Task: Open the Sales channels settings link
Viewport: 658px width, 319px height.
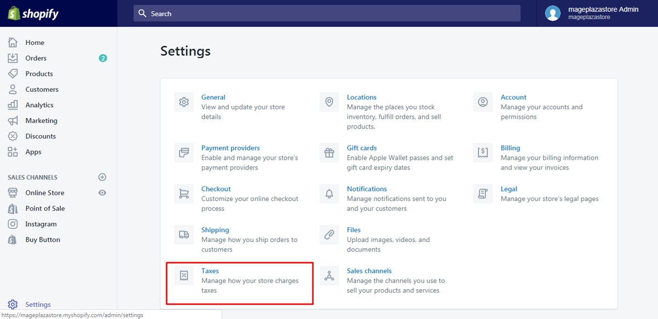Action: [x=369, y=271]
